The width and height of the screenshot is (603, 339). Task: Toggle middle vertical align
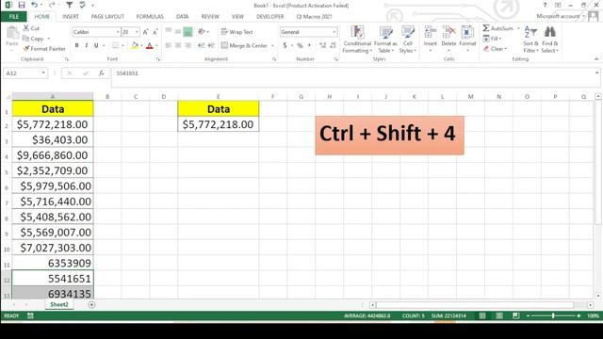[x=178, y=31]
